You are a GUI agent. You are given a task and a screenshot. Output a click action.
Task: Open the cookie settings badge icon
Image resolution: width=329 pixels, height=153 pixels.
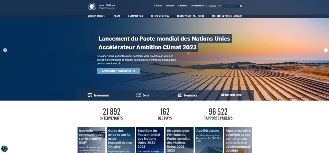pyautogui.click(x=4, y=149)
